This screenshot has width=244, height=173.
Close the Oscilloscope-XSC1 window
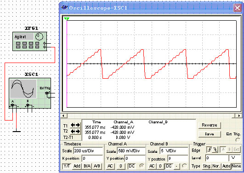238,8
